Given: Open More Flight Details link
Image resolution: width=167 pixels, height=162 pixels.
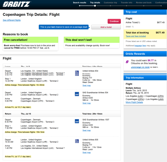Looking at the screenshot, I should coord(134,102).
